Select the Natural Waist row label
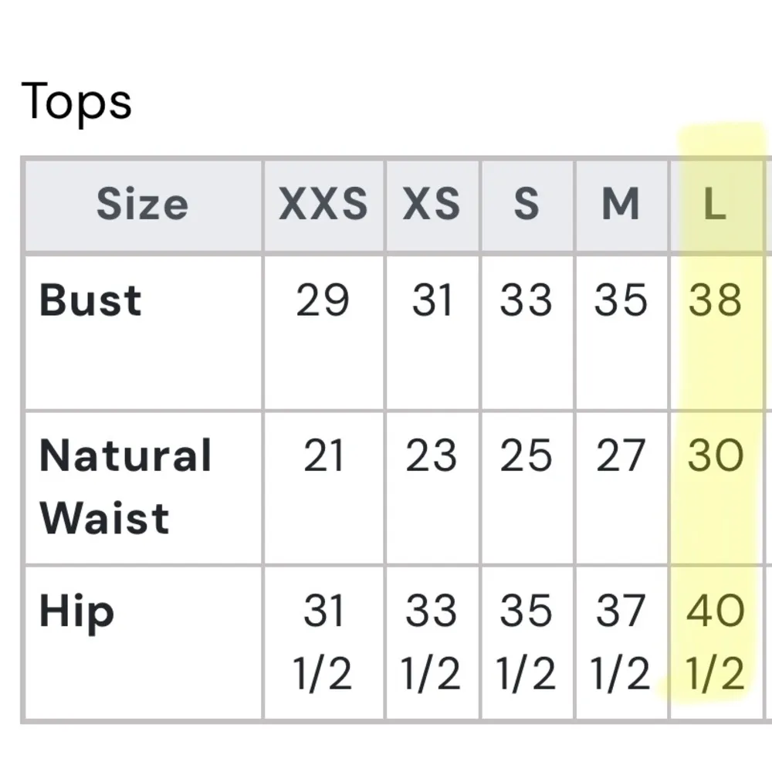This screenshot has height=772, width=772. 125,486
